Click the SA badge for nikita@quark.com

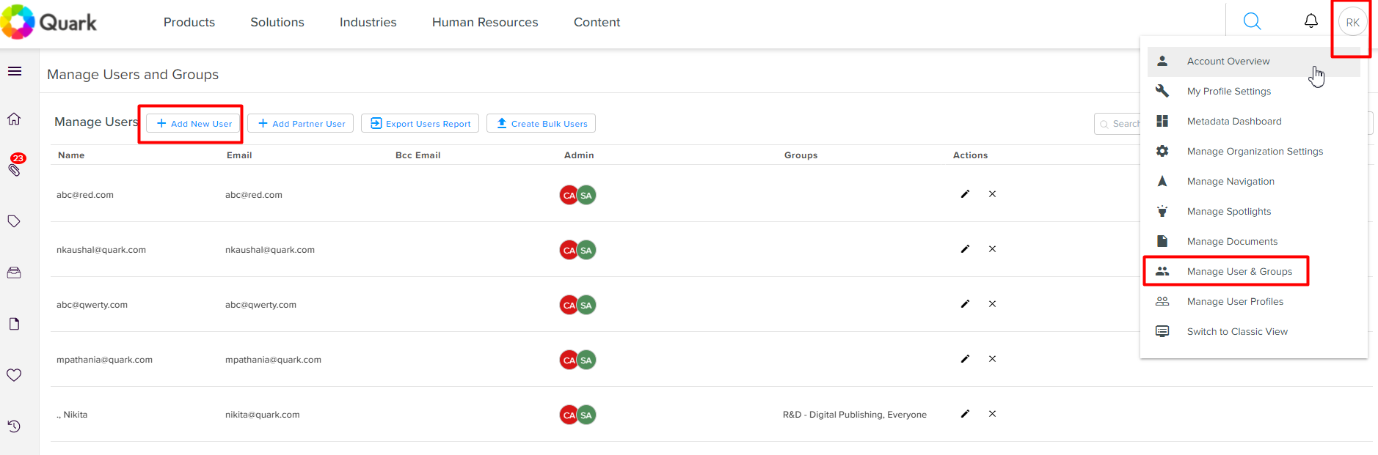click(x=586, y=415)
